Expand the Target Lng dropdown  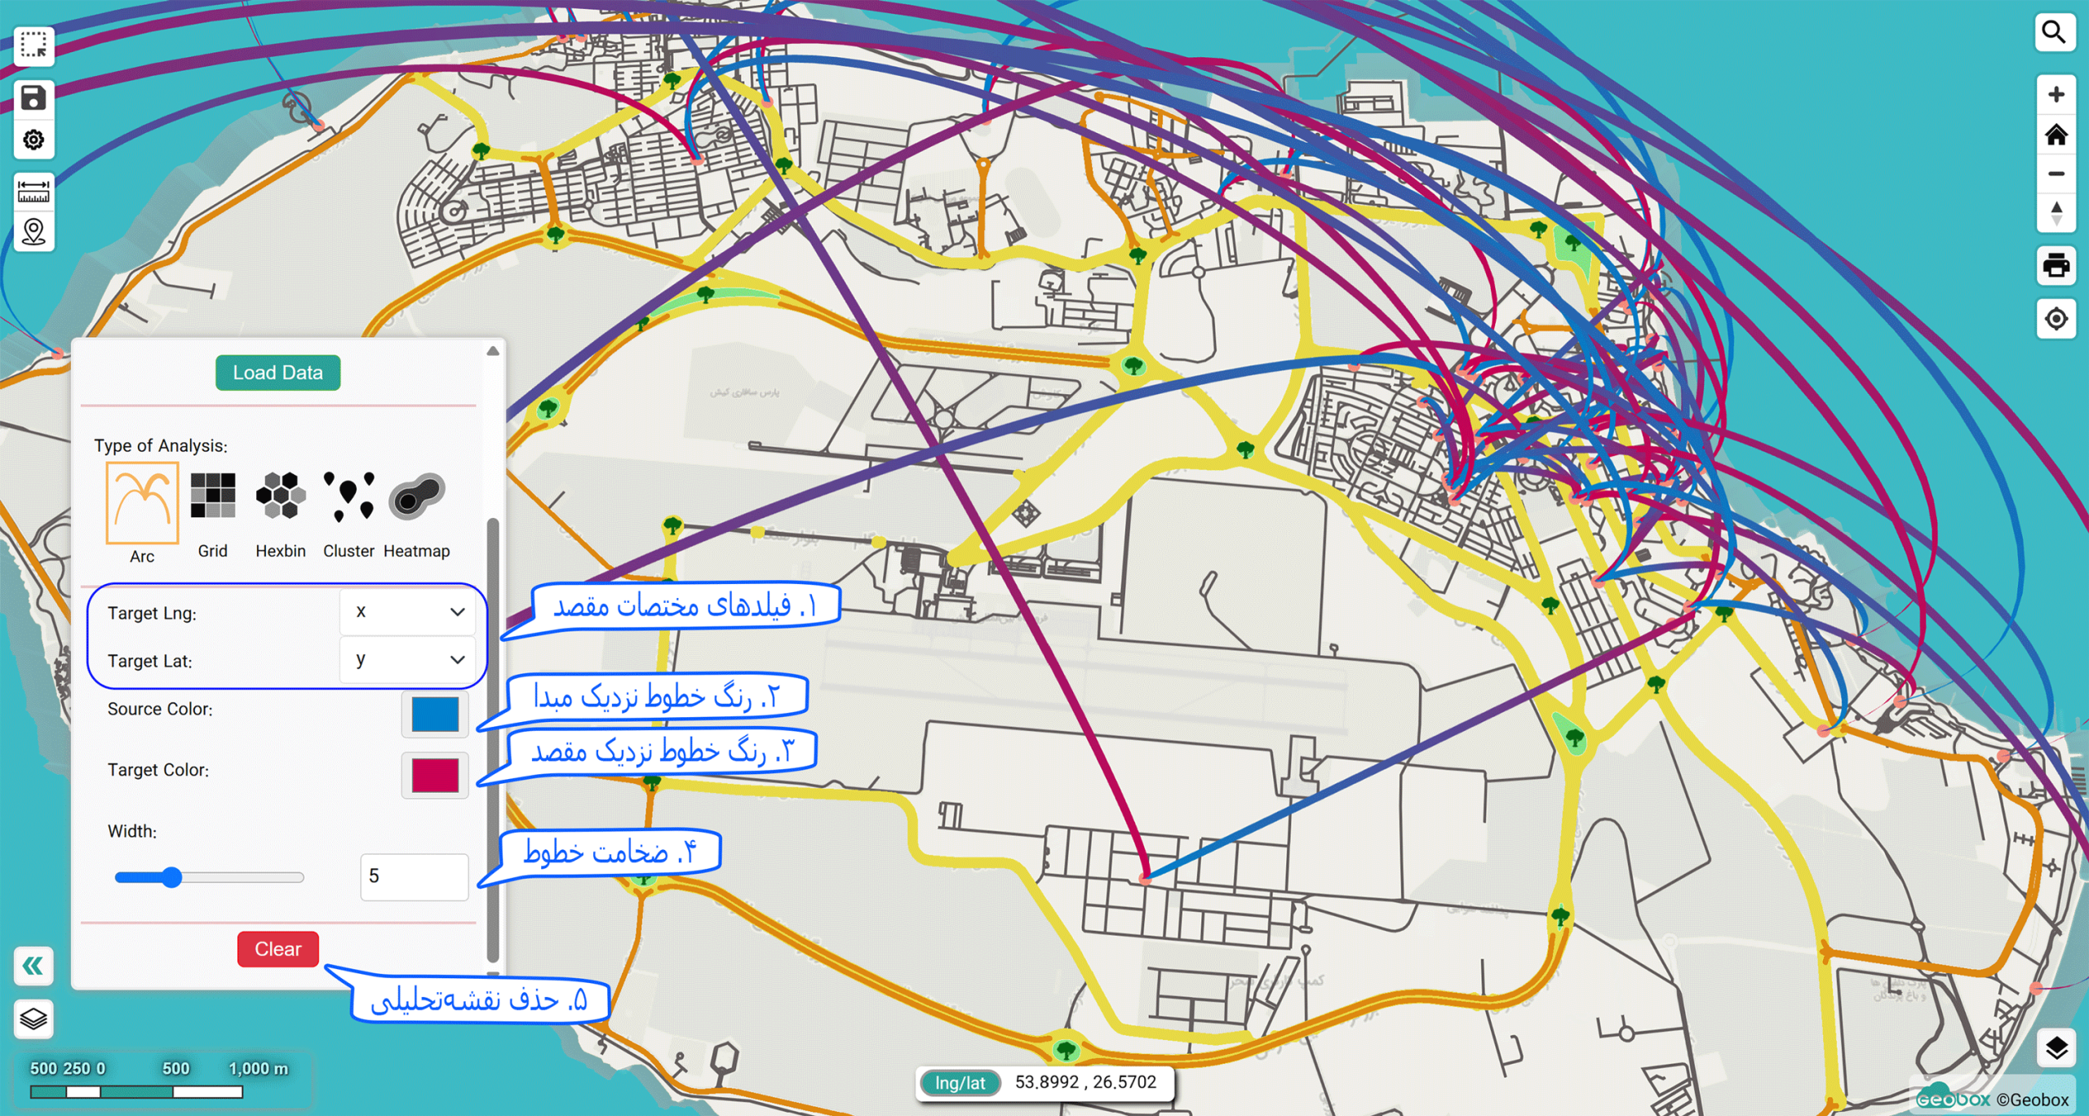[407, 612]
